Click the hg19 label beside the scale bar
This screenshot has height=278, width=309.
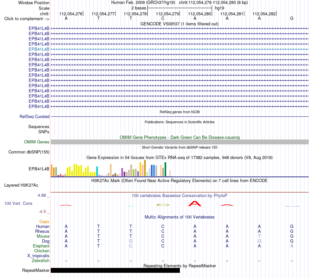(x=220, y=8)
